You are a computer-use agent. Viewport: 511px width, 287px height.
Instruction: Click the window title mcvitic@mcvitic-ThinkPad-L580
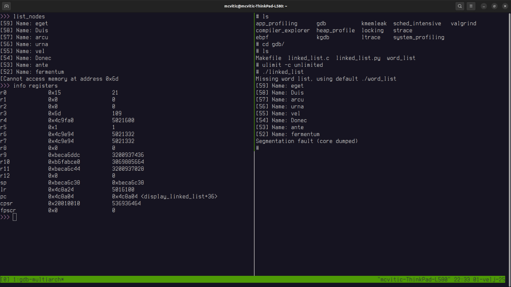click(x=256, y=6)
